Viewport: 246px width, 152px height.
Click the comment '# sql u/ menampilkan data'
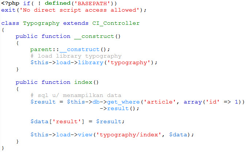coord(76,96)
